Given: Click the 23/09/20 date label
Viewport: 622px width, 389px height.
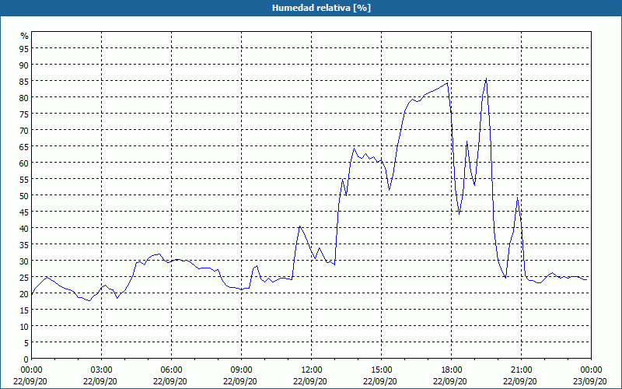Looking at the screenshot, I should [590, 381].
